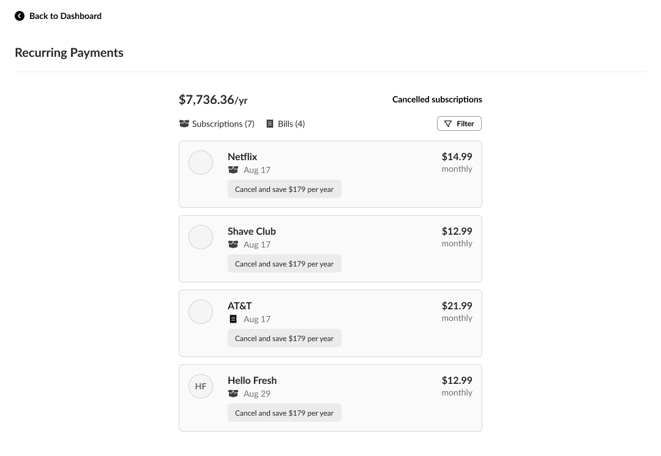The width and height of the screenshot is (661, 456).
Task: Cancel Netflix and save $179 per year
Action: [285, 189]
